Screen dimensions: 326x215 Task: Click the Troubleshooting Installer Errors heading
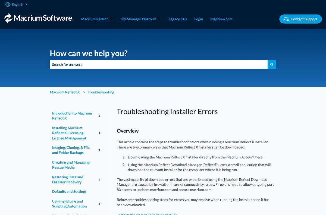click(x=167, y=112)
